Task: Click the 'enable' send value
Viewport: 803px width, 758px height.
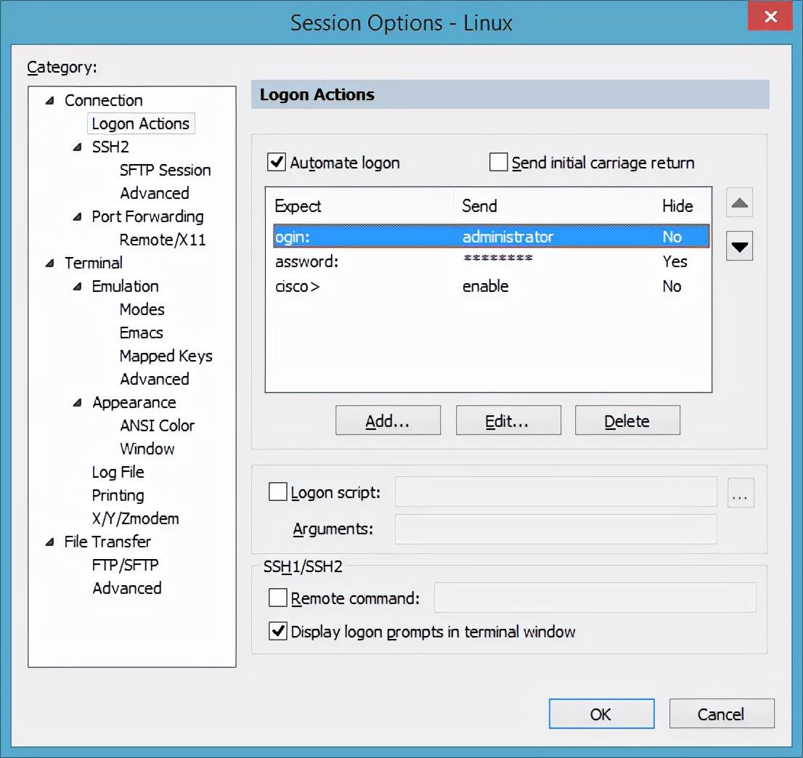Action: 485,286
